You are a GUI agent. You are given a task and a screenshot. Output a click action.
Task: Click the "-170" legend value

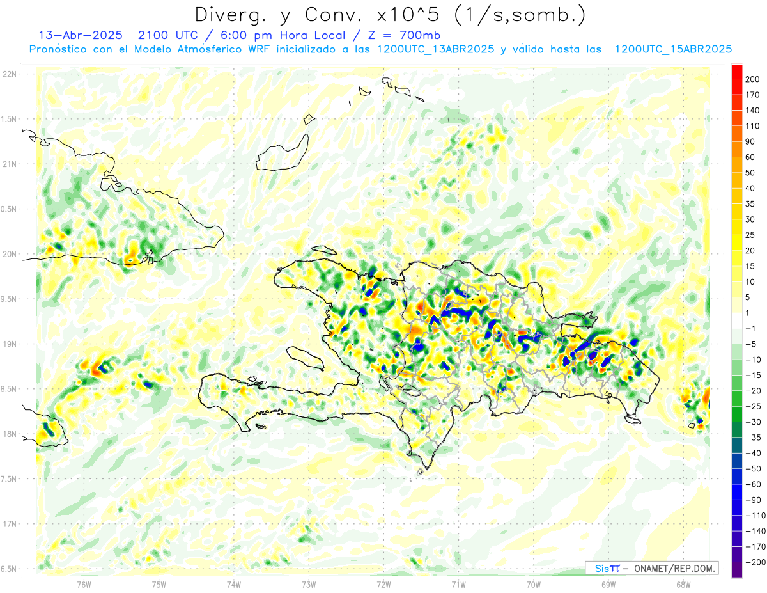point(754,547)
